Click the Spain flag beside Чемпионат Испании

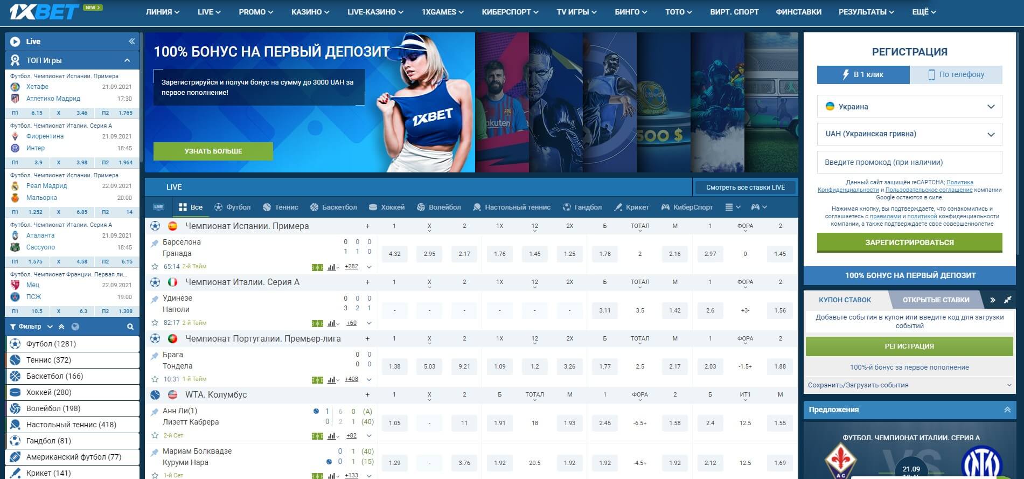pyautogui.click(x=172, y=226)
